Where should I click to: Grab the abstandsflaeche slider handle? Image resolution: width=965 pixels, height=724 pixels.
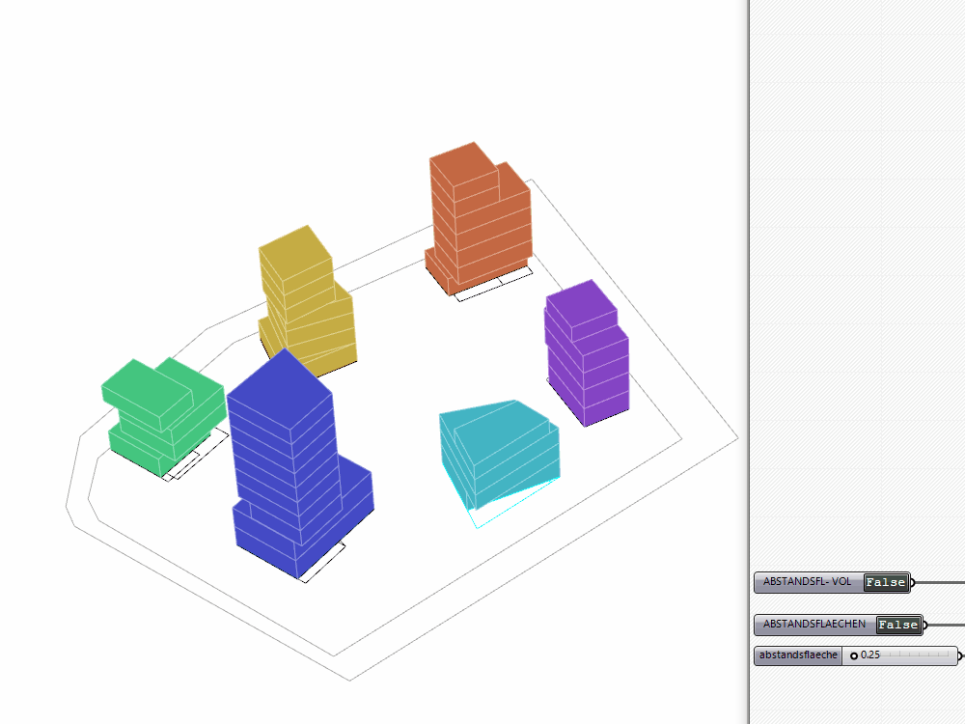[854, 656]
